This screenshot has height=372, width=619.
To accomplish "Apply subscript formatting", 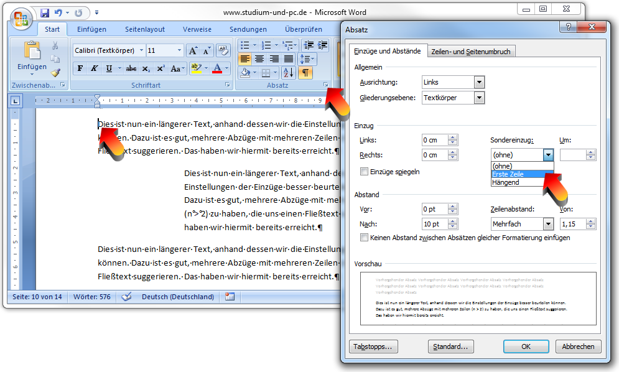I will [146, 68].
